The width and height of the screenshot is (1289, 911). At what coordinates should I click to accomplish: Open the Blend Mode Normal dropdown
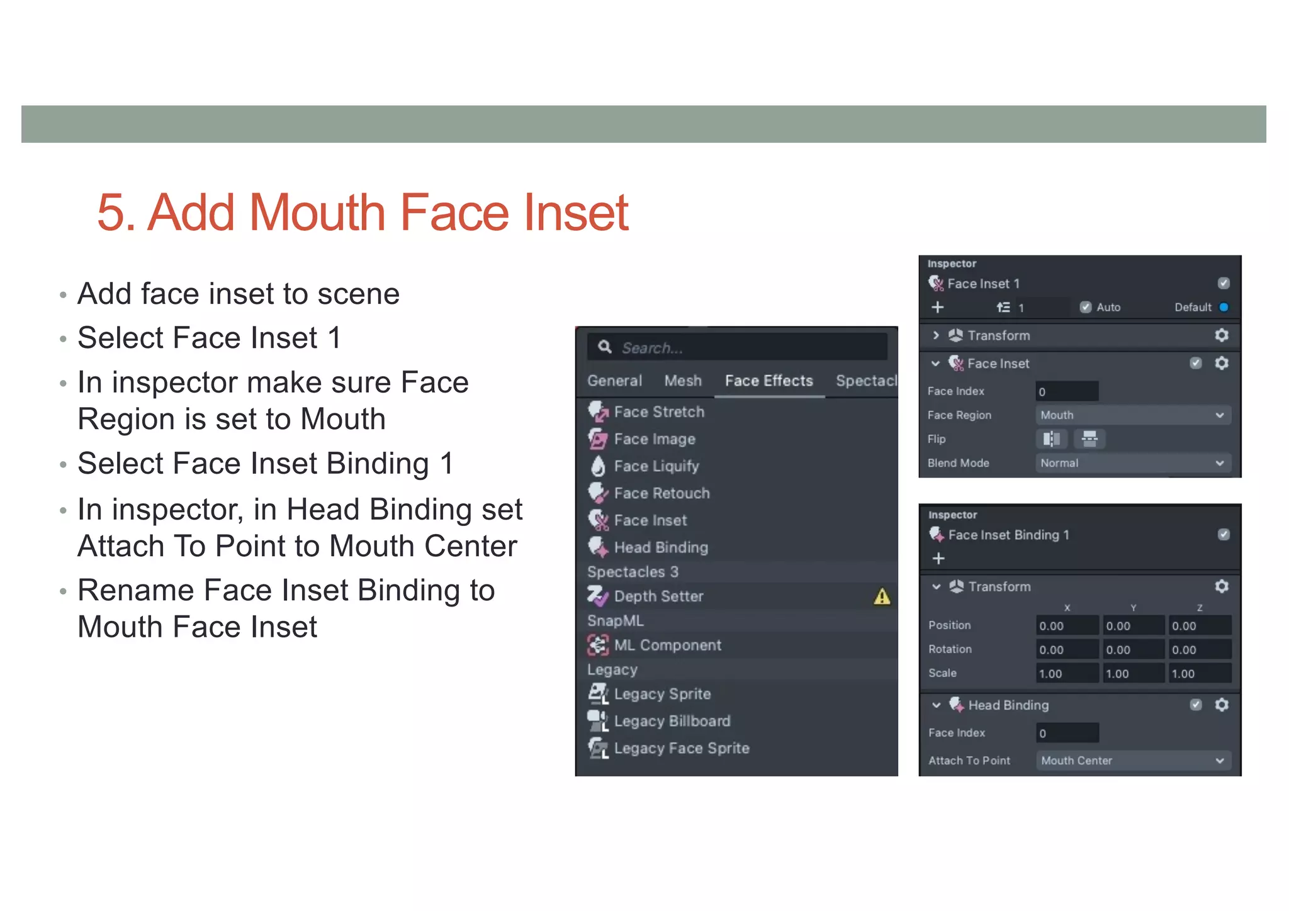pyautogui.click(x=1133, y=462)
